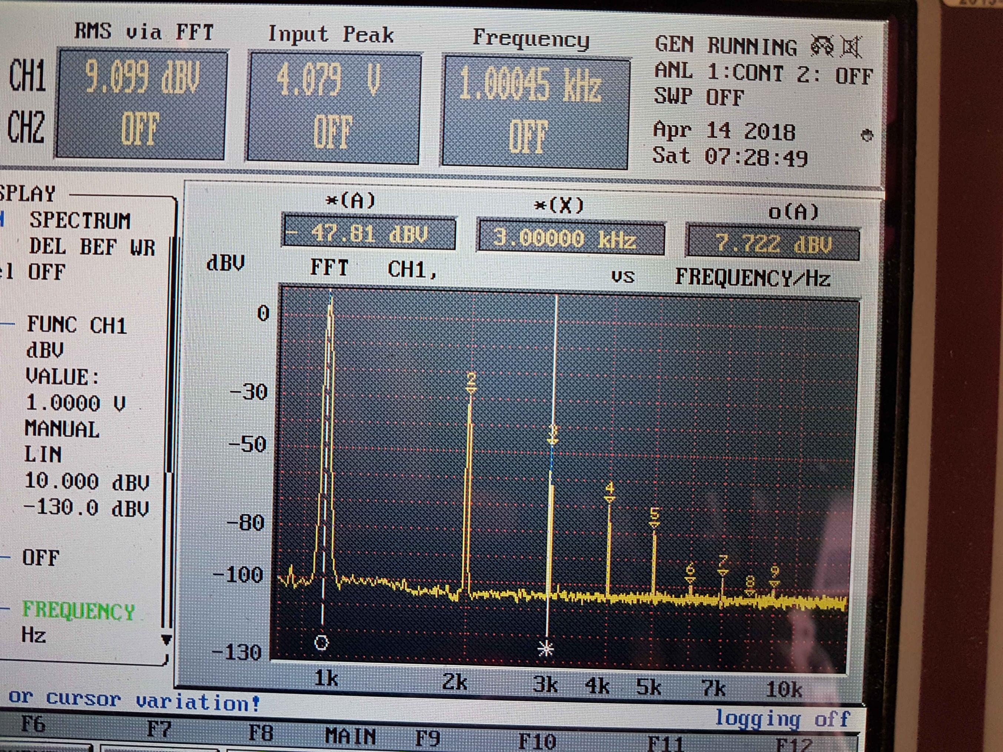The image size is (1003, 752).
Task: Click the ANL 1:CONT 2: OFF status
Action: (x=763, y=73)
